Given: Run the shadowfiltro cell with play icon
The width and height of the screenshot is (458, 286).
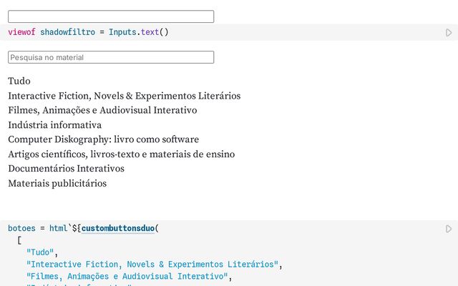Looking at the screenshot, I should tap(449, 33).
